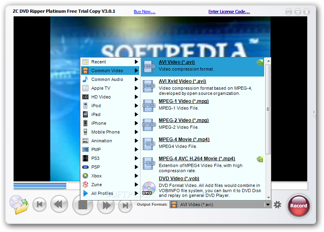Viewport: 324px width, 232px height.
Task: Click the All Profiles blue arrow icon
Action: point(85,193)
